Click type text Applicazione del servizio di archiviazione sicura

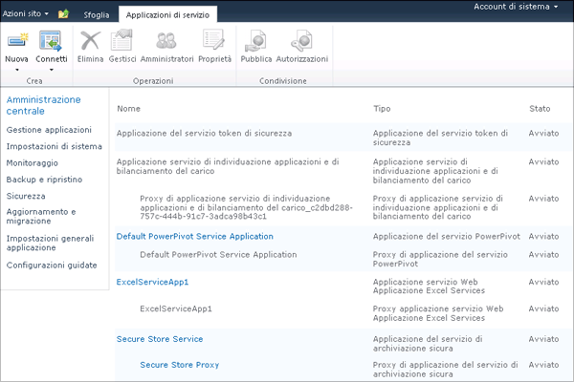coord(428,344)
